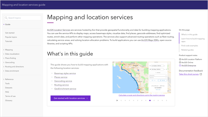Select the eighth carousel dot
The image size is (208, 117).
pos(154,100)
